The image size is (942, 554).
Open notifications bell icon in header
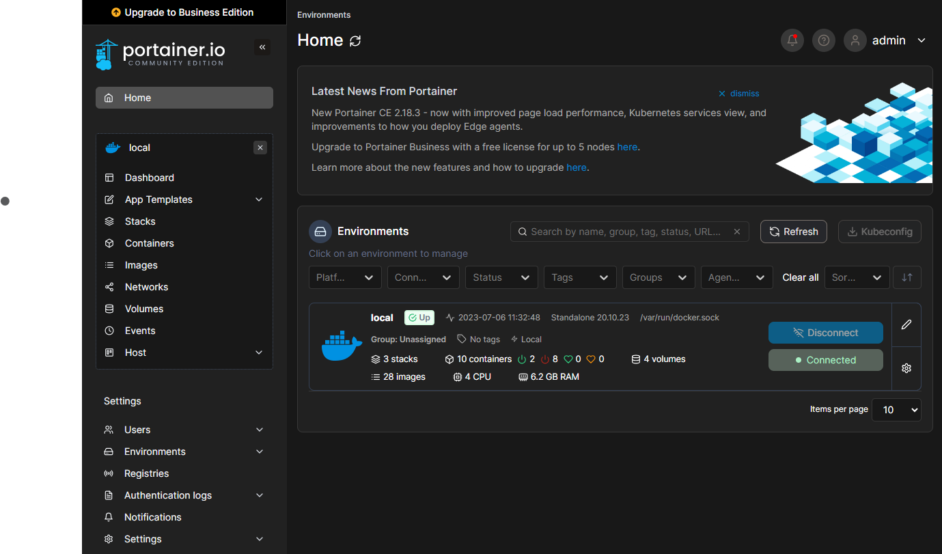coord(792,40)
